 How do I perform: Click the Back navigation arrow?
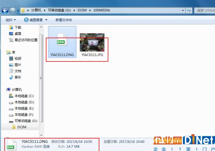coord(5,10)
